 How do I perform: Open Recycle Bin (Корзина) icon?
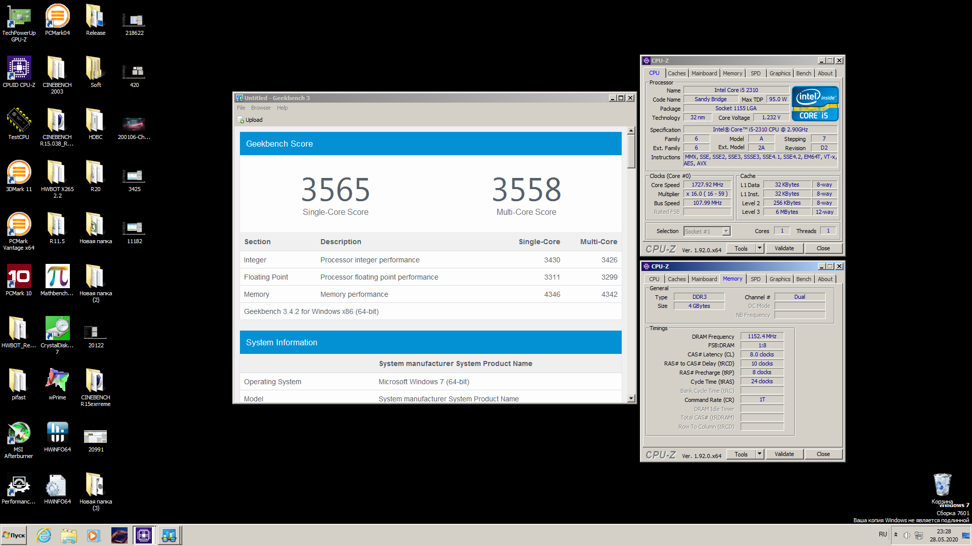(942, 489)
